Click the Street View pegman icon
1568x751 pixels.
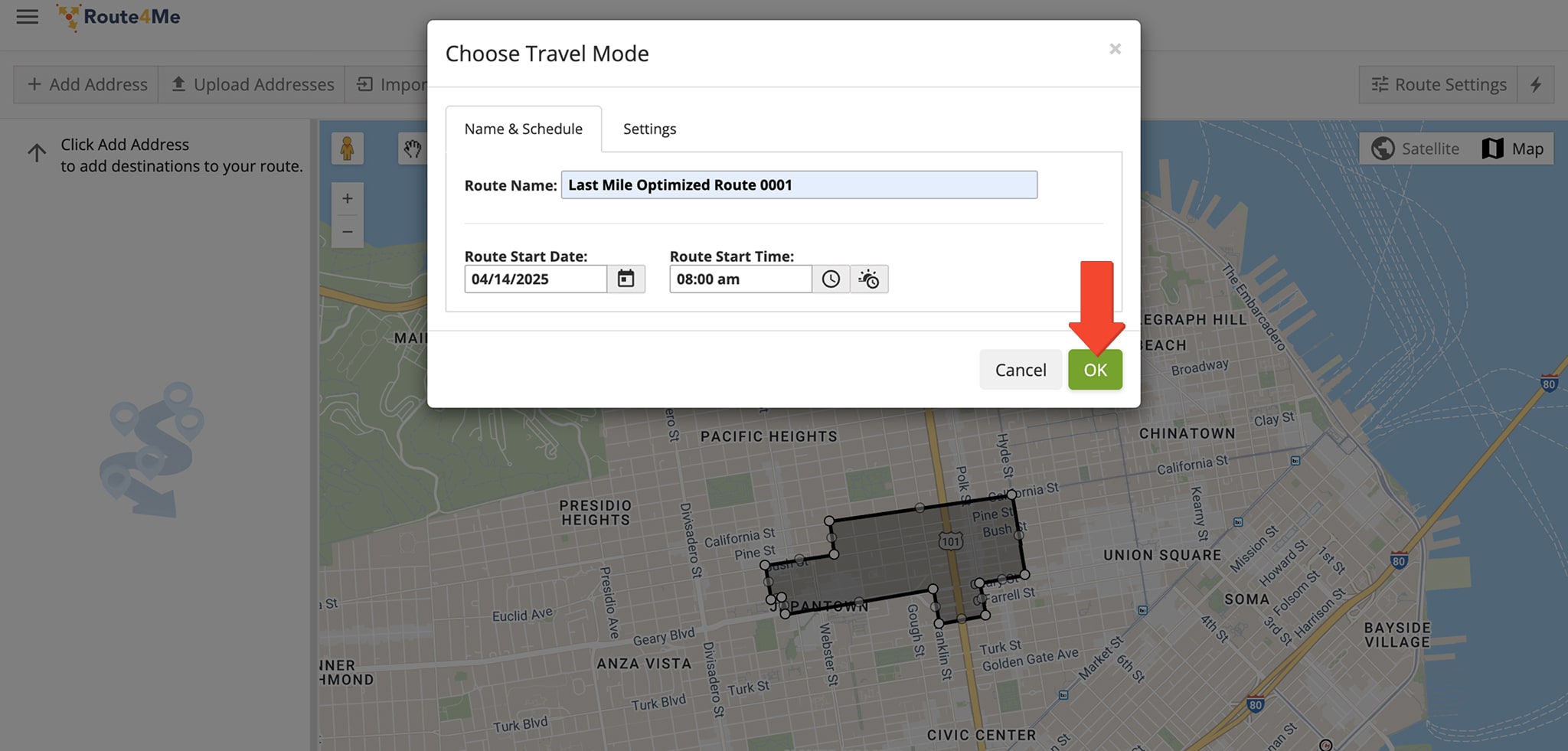coord(347,148)
